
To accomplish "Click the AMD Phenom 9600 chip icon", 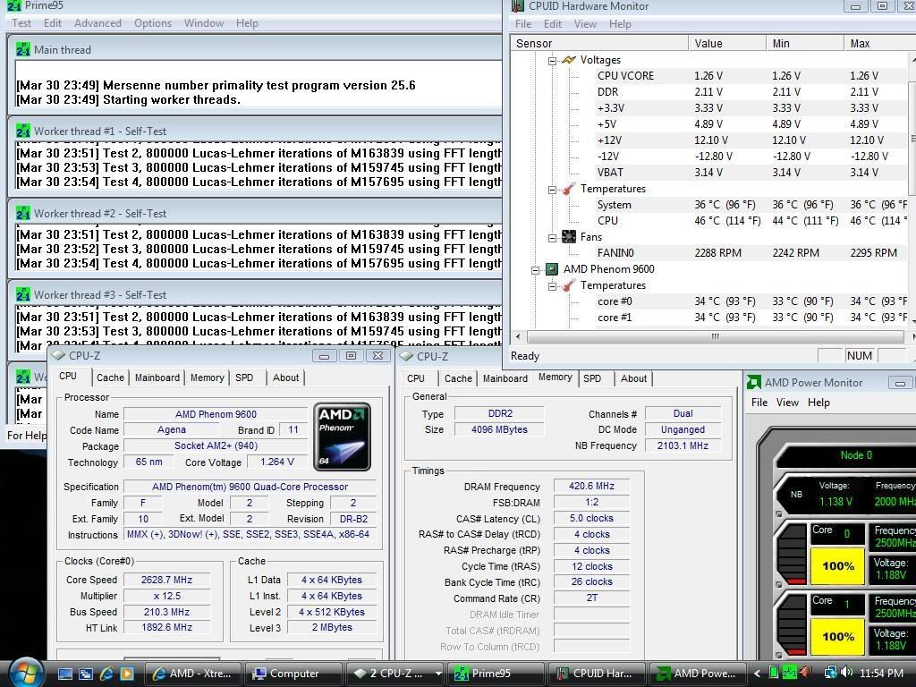I will tap(551, 268).
